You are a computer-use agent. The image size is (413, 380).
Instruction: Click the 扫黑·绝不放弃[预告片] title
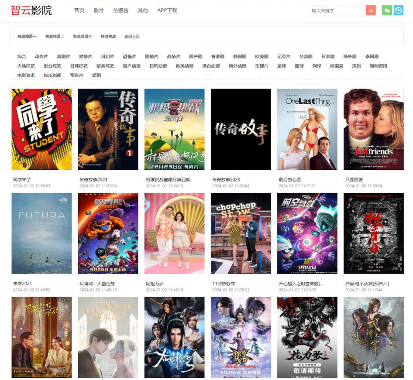[x=367, y=284]
